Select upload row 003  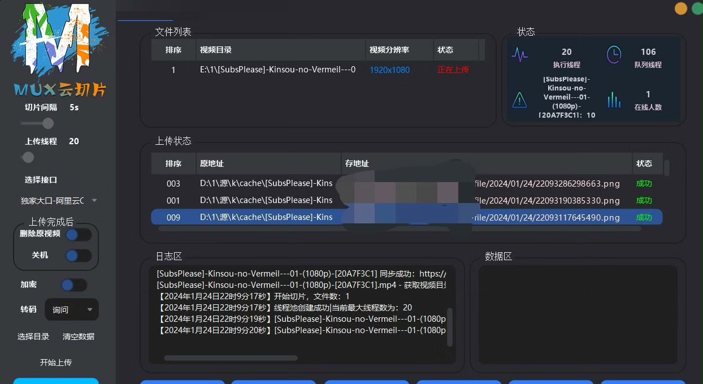(407, 183)
